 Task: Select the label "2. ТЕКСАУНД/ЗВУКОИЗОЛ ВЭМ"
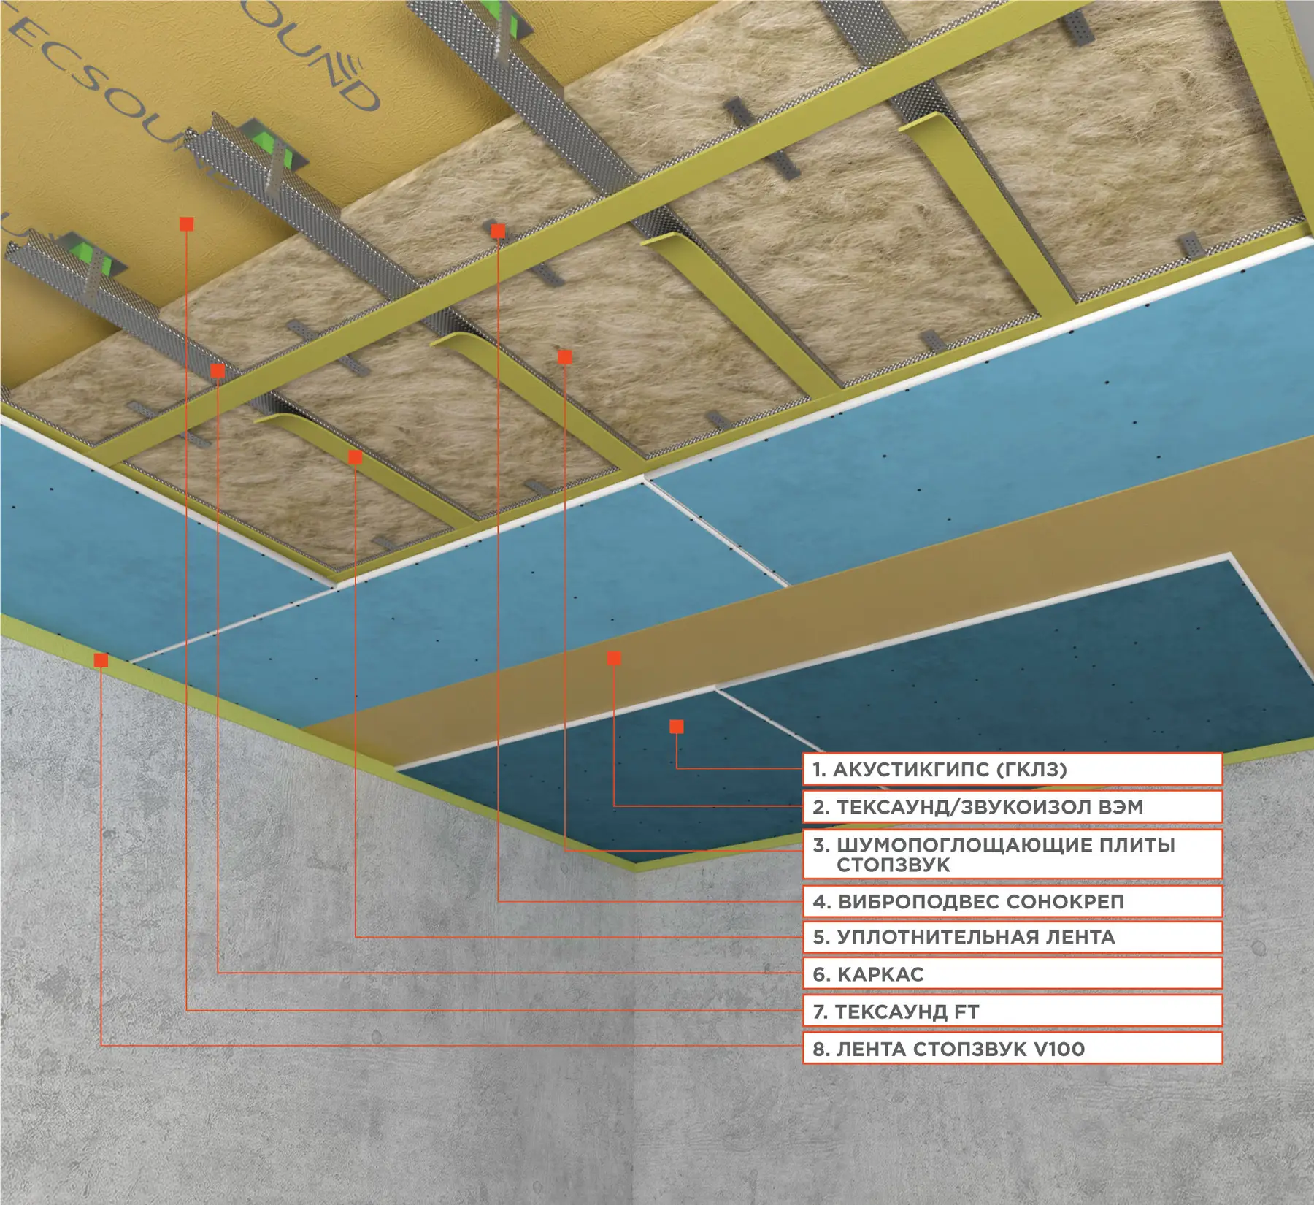tap(1013, 807)
